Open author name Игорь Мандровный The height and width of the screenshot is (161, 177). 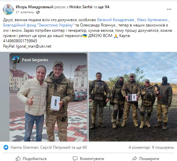34,7
